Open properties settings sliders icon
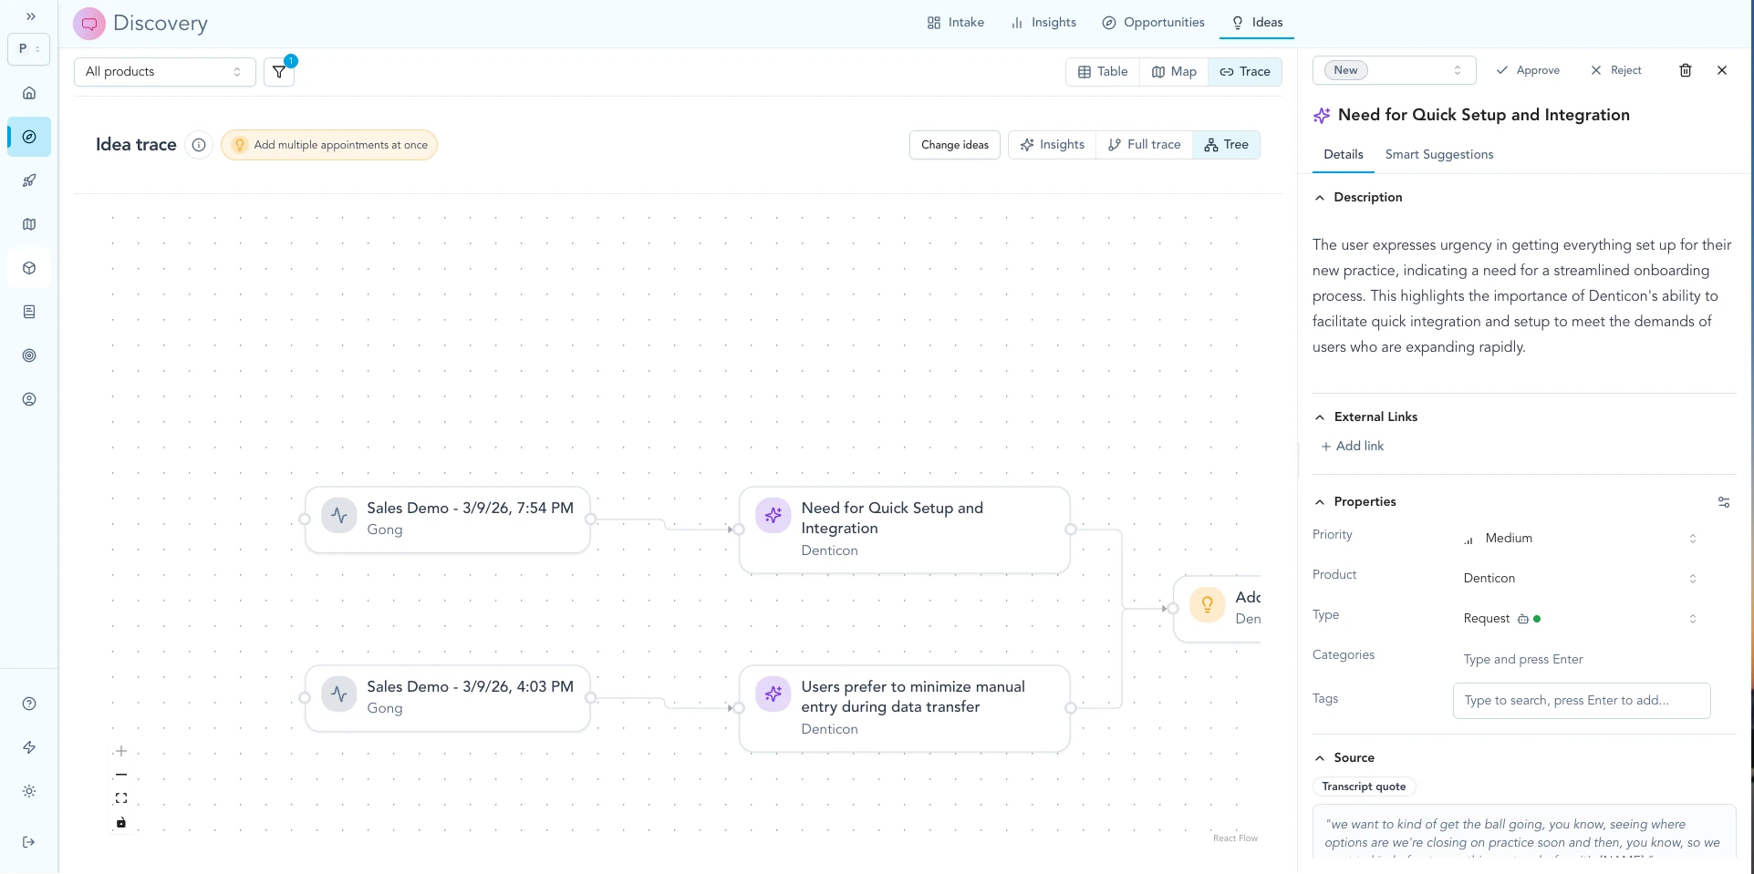The image size is (1754, 874). coord(1724,502)
